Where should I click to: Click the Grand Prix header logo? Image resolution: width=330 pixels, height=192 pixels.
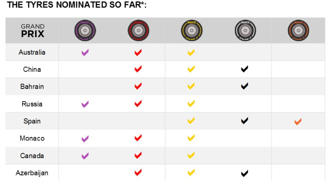[x=33, y=30]
